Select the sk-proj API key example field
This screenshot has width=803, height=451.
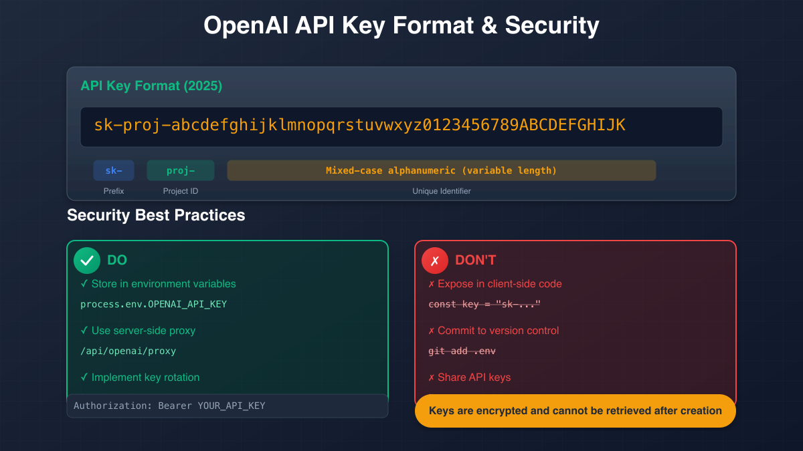point(401,126)
